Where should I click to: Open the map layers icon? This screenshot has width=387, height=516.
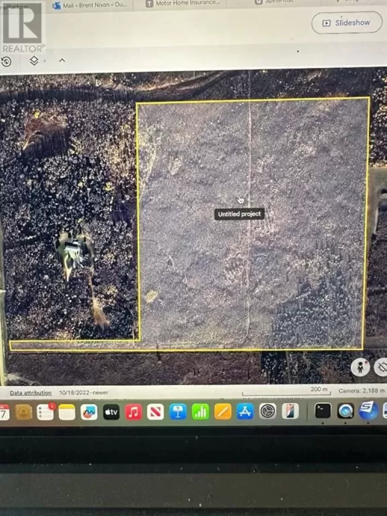tap(34, 61)
